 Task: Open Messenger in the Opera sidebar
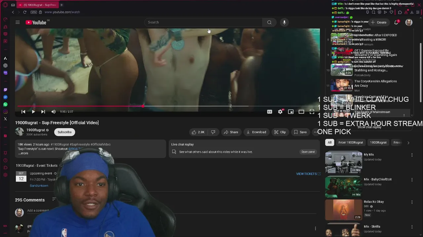coord(5,97)
